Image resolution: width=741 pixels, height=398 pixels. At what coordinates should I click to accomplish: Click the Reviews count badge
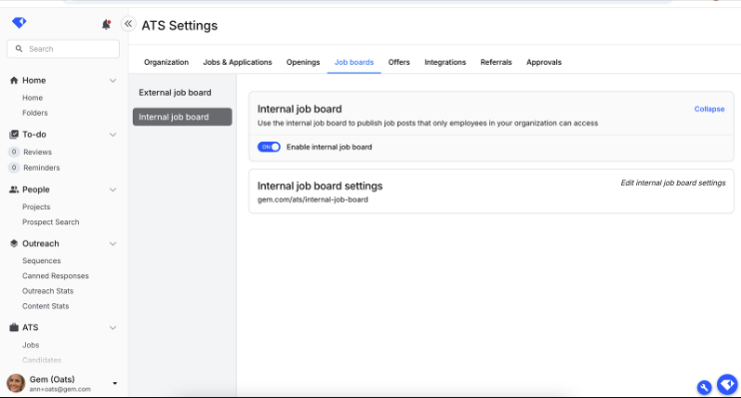tap(14, 152)
